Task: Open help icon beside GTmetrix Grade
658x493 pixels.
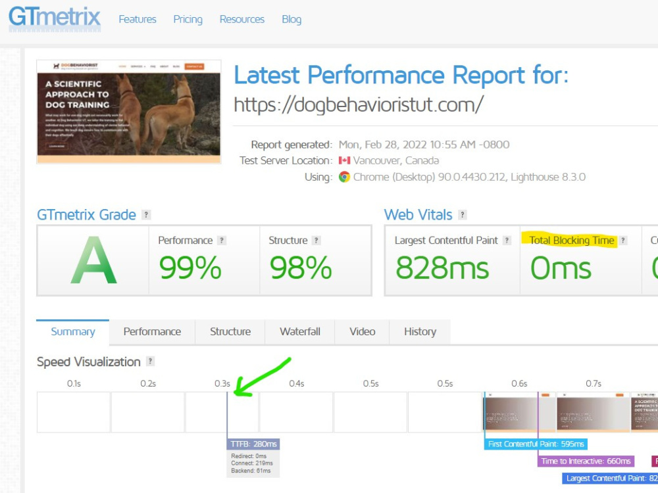Action: [146, 215]
